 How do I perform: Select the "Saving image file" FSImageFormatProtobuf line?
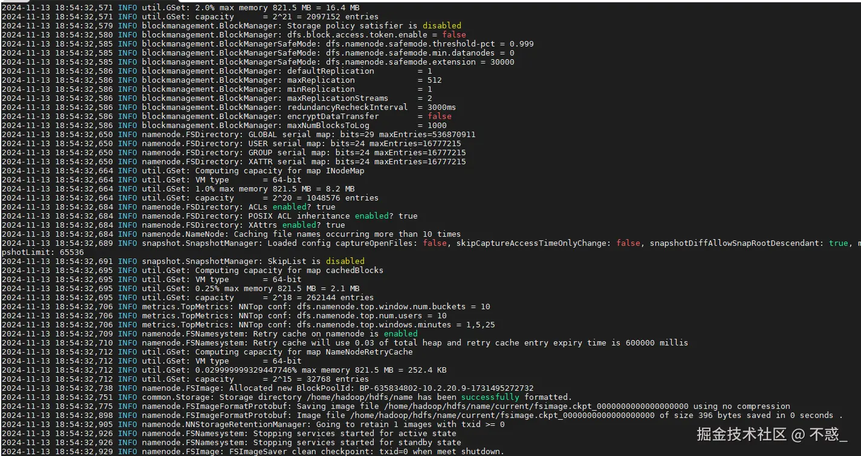395,406
